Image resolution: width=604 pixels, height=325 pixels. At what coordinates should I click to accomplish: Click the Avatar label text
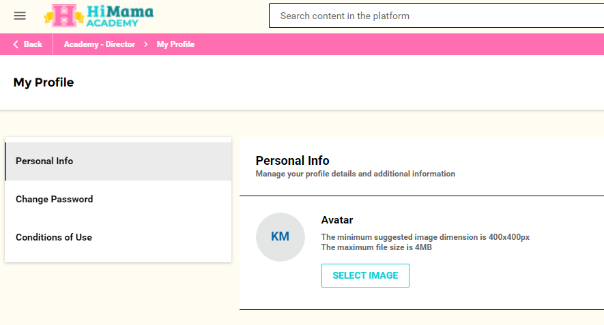tap(337, 220)
